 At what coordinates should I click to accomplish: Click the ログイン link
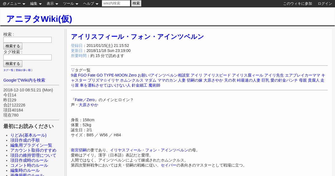pos(325,4)
